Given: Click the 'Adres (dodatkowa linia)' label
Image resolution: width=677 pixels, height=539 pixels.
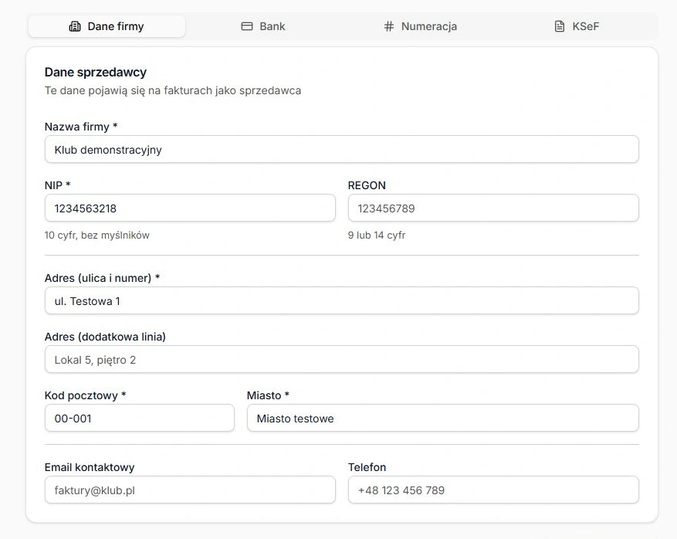Looking at the screenshot, I should 105,337.
